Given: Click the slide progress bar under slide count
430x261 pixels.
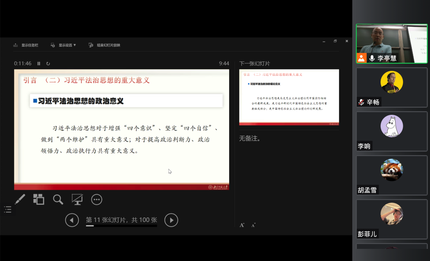Looking at the screenshot, I should 121,226.
